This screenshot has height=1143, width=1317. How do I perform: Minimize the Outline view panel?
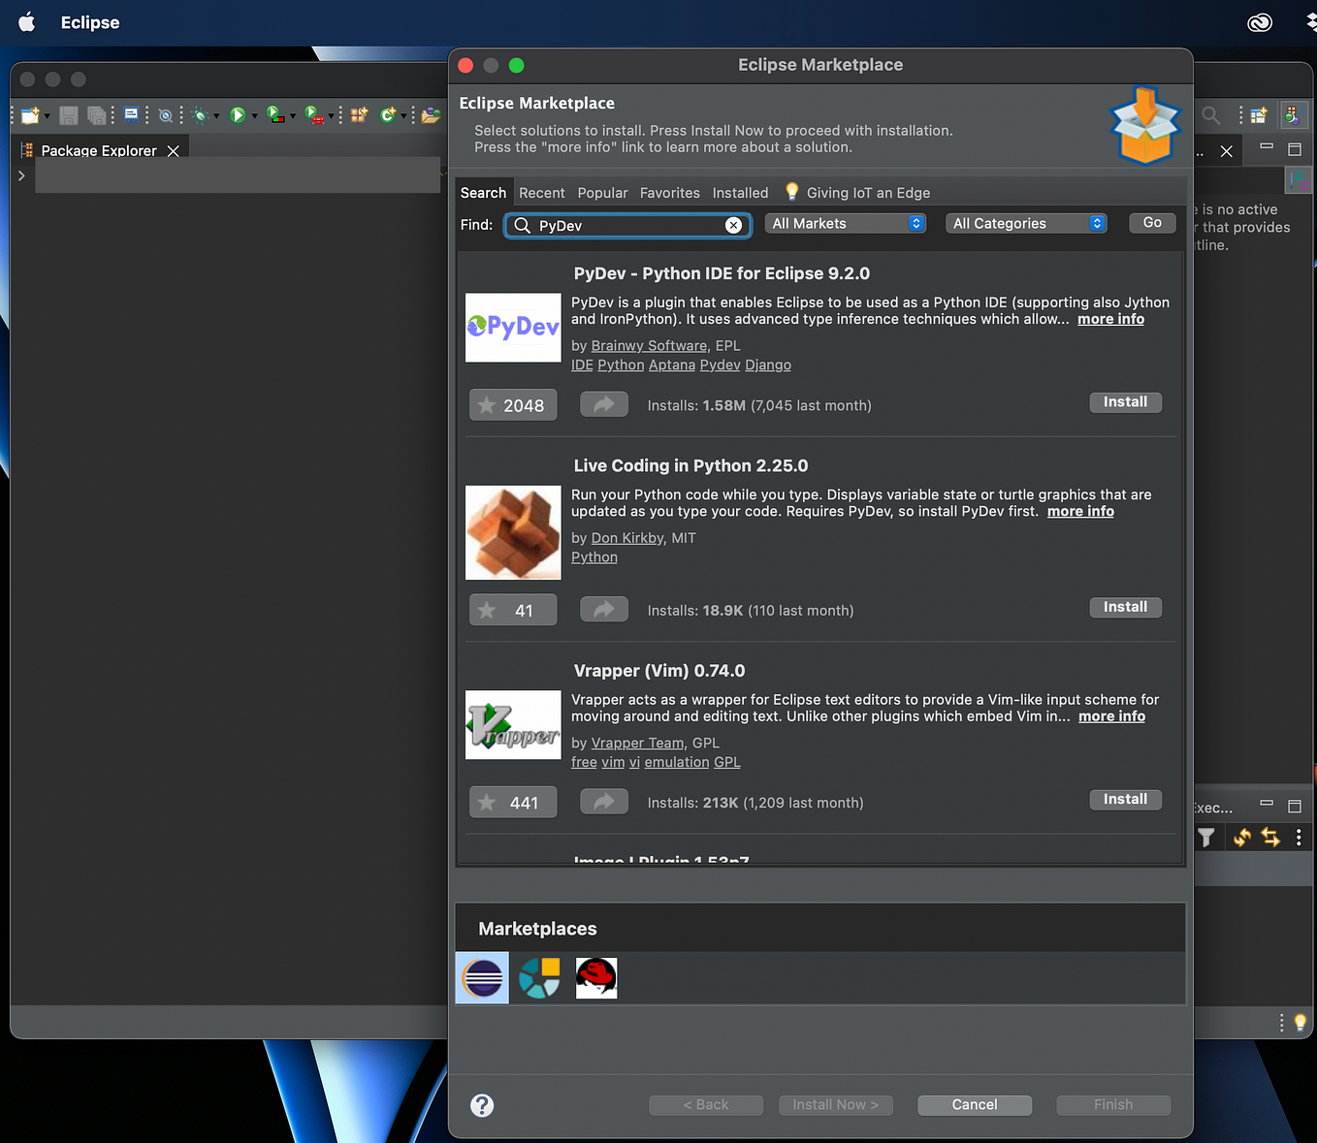1267,146
